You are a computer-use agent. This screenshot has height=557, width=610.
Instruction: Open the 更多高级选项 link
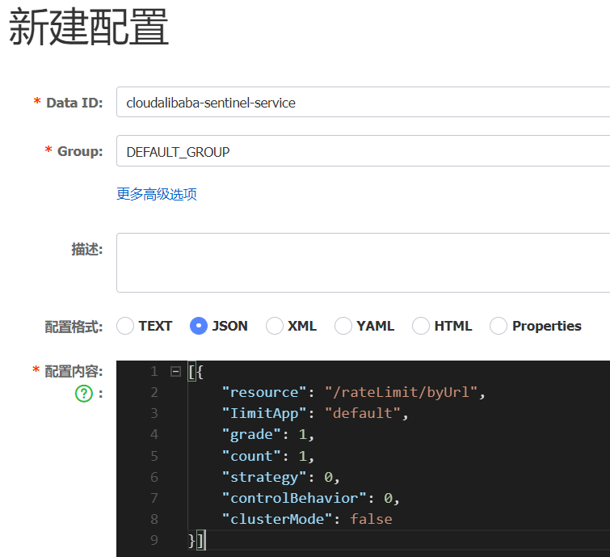coord(157,194)
